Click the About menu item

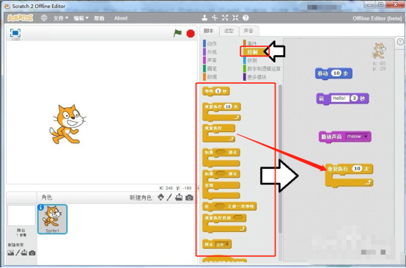pyautogui.click(x=121, y=18)
